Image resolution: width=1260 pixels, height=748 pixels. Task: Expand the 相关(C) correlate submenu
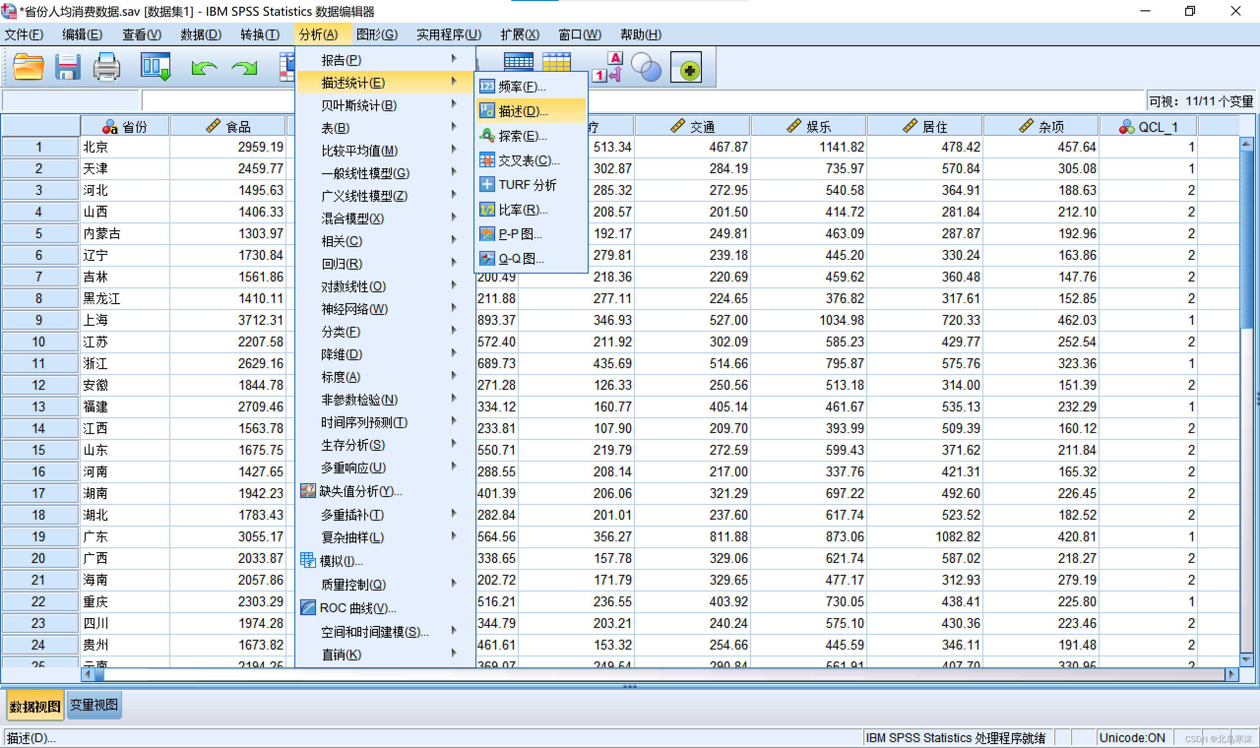point(385,241)
